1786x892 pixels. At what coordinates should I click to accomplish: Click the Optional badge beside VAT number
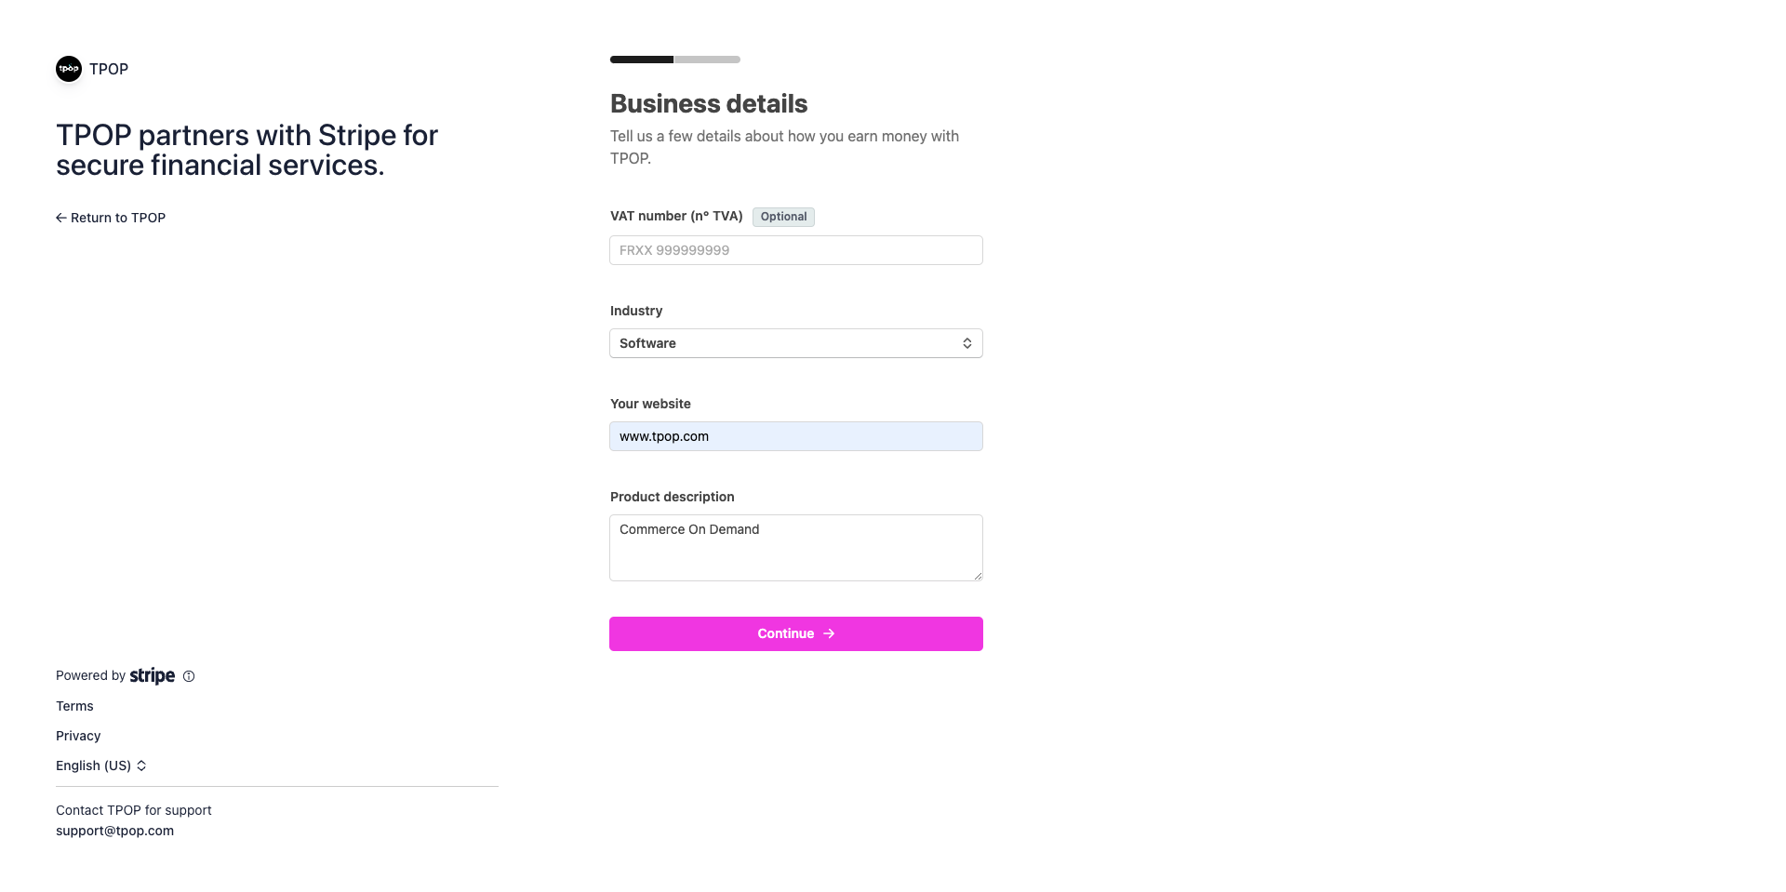coord(783,217)
